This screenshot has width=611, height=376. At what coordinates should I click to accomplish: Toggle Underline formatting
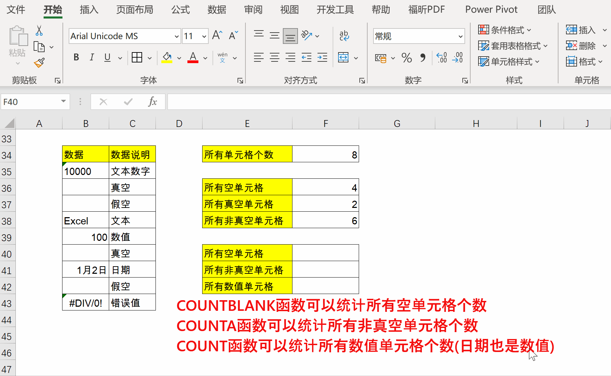107,57
